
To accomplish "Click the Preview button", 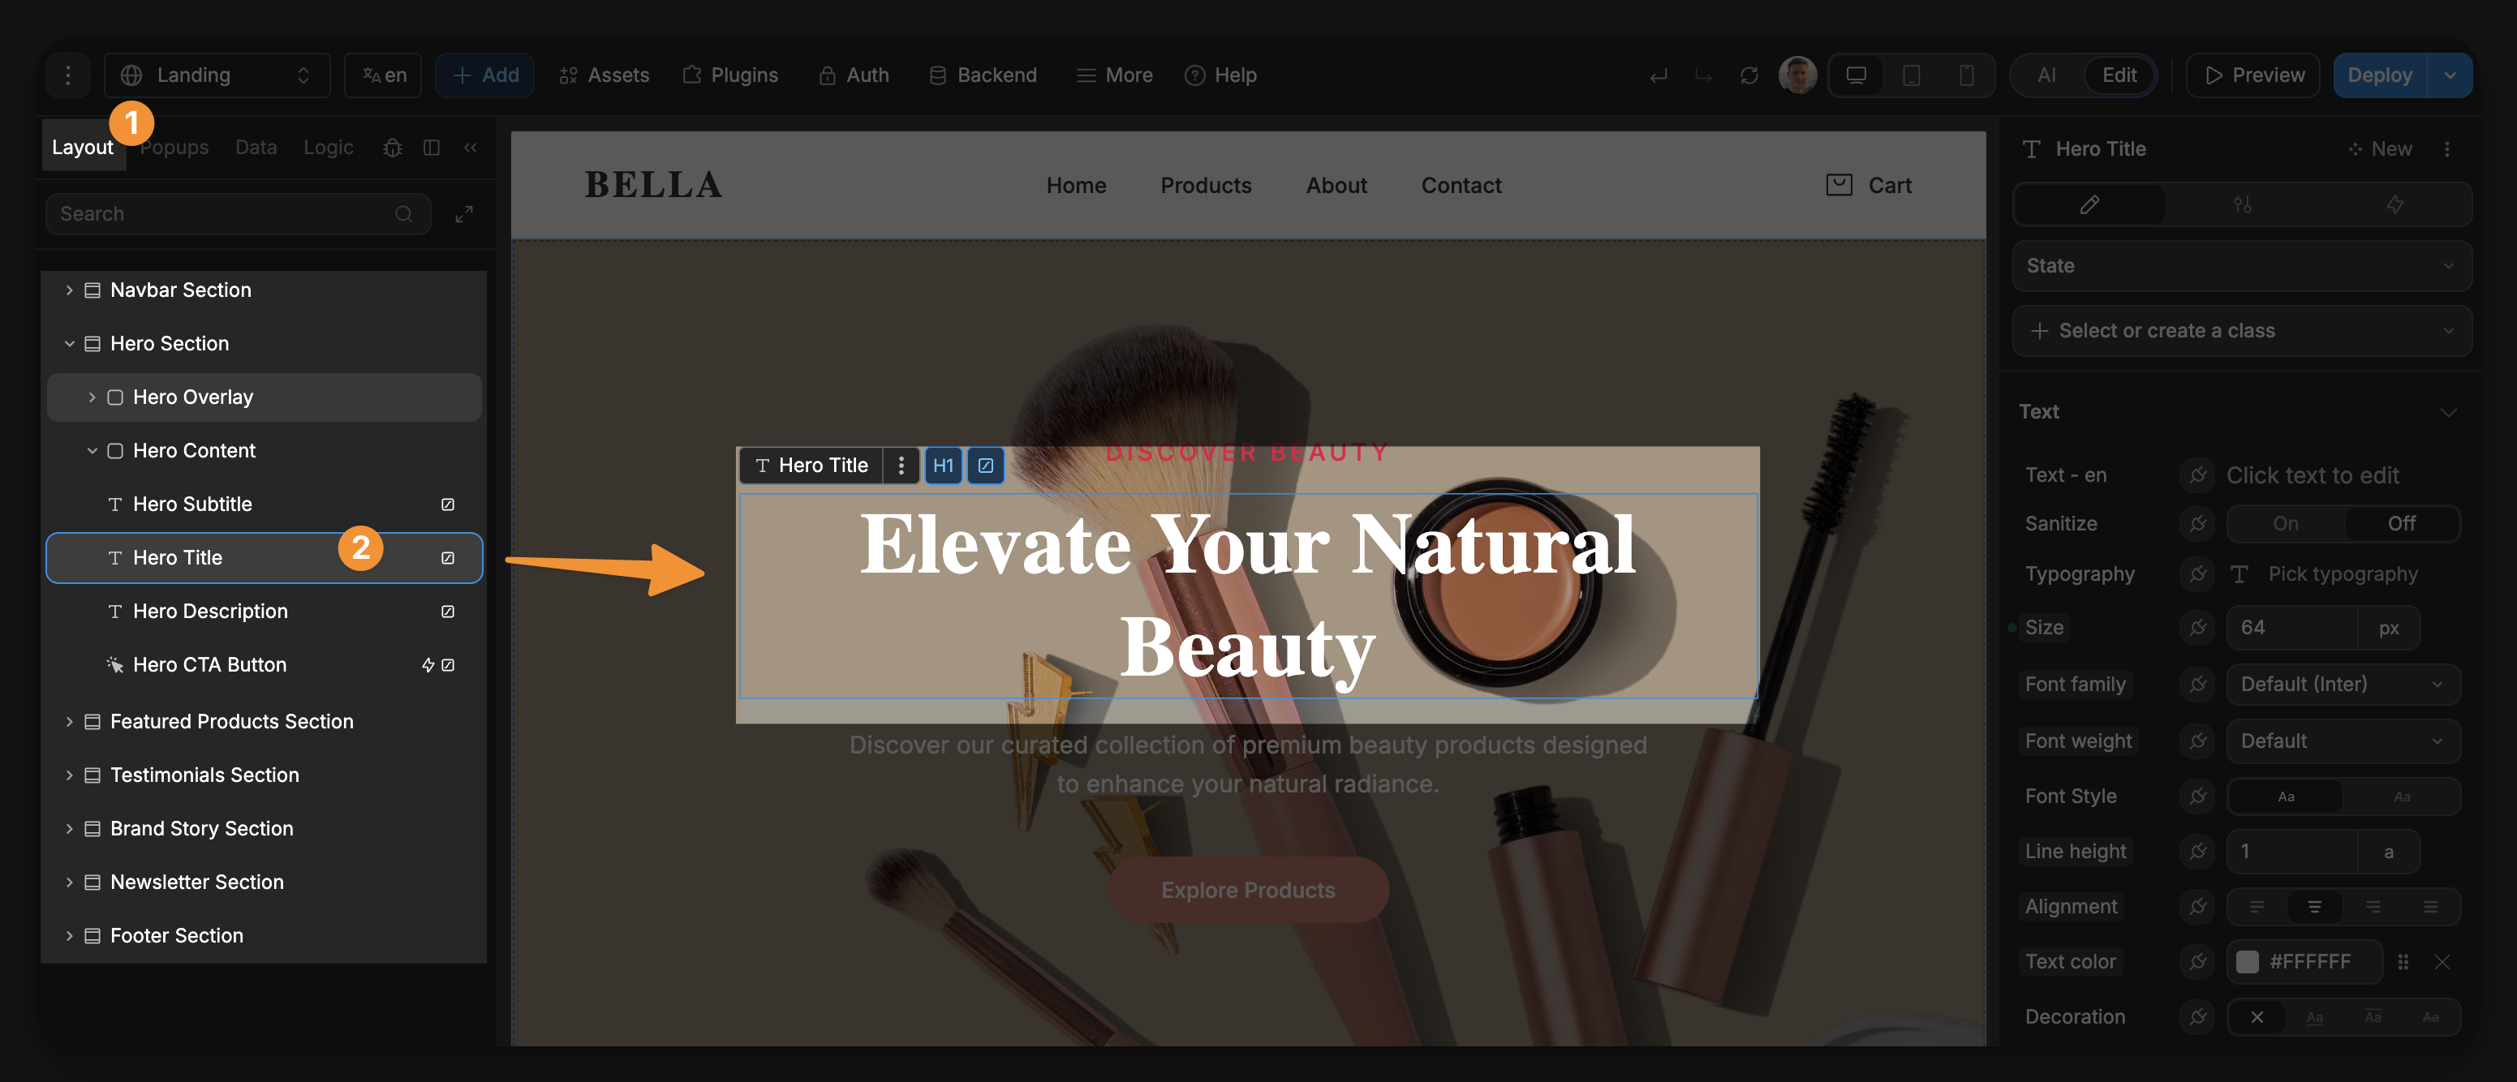I will [2253, 75].
